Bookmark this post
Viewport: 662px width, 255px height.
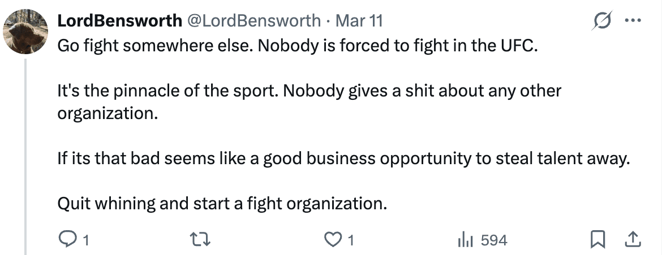(x=597, y=240)
